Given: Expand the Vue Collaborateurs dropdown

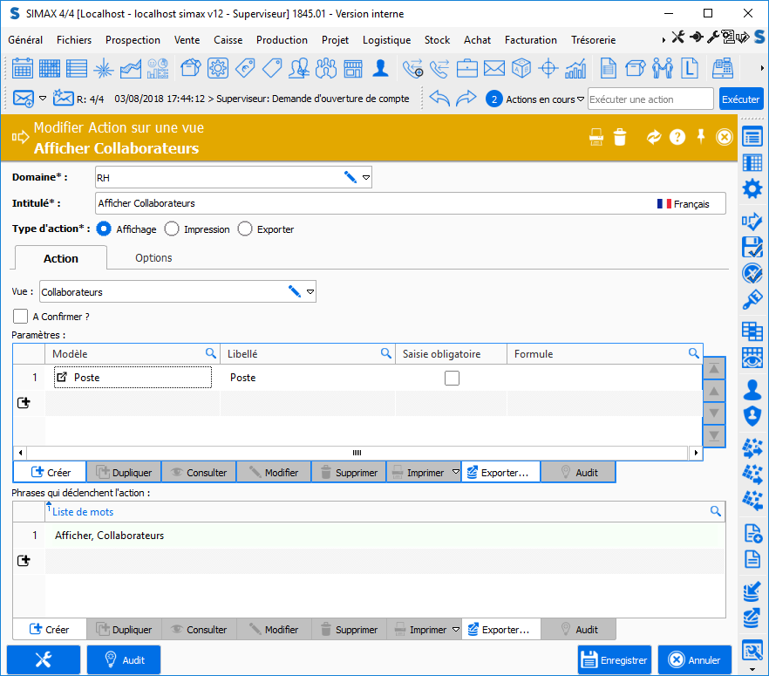Looking at the screenshot, I should coord(310,291).
